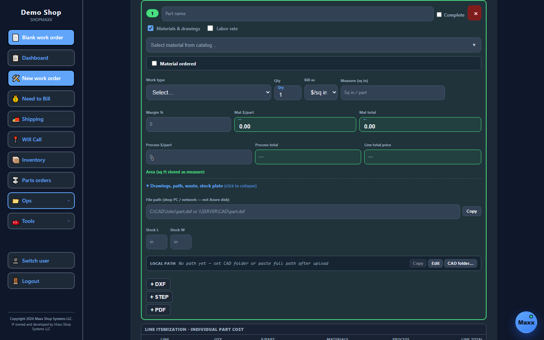Image resolution: width=544 pixels, height=340 pixels.
Task: Click the Shipping truck icon
Action: tap(15, 119)
